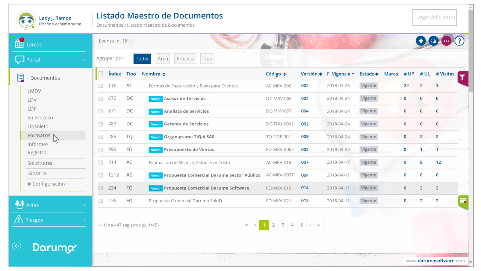Image resolution: width=481 pixels, height=271 pixels.
Task: Go to first page of results
Action: tap(247, 225)
